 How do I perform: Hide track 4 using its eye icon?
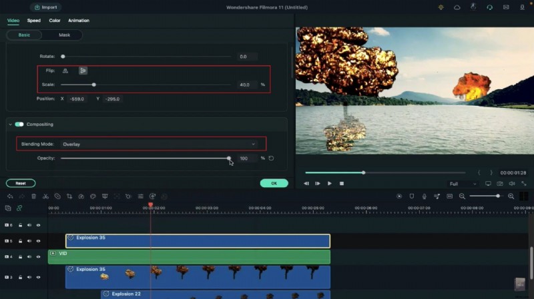pyautogui.click(x=39, y=257)
